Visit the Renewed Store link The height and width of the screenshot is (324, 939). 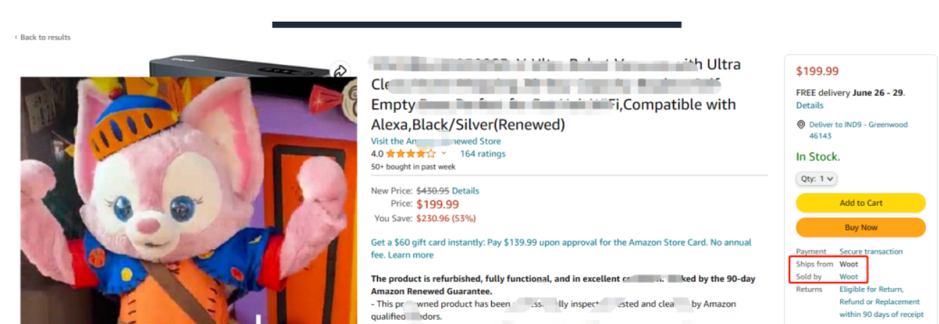coord(436,141)
